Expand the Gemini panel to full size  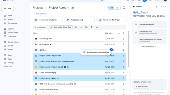(161, 7)
